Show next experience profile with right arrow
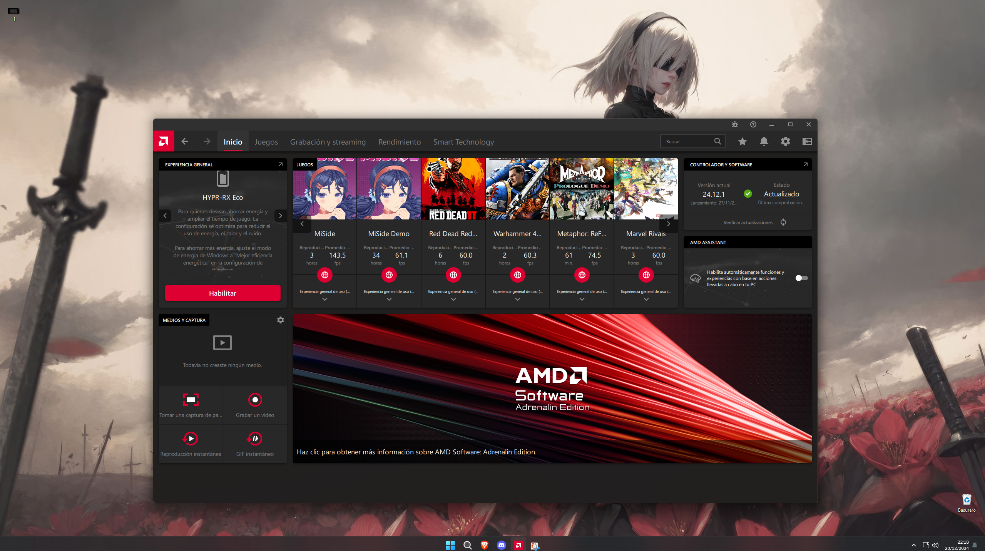 281,216
